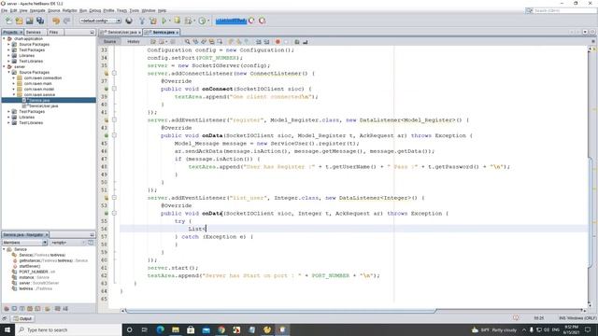This screenshot has height=336, width=598.
Task: Toggle Show Inner Classes filter in Navigator
Action: pyautogui.click(x=37, y=309)
